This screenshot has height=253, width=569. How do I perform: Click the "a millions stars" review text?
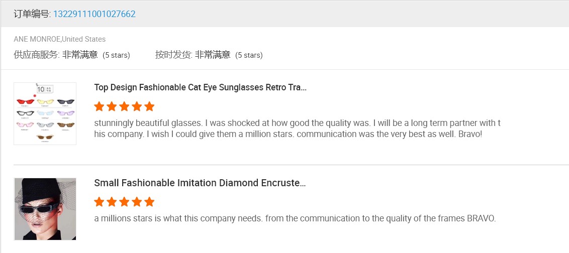pyautogui.click(x=295, y=218)
